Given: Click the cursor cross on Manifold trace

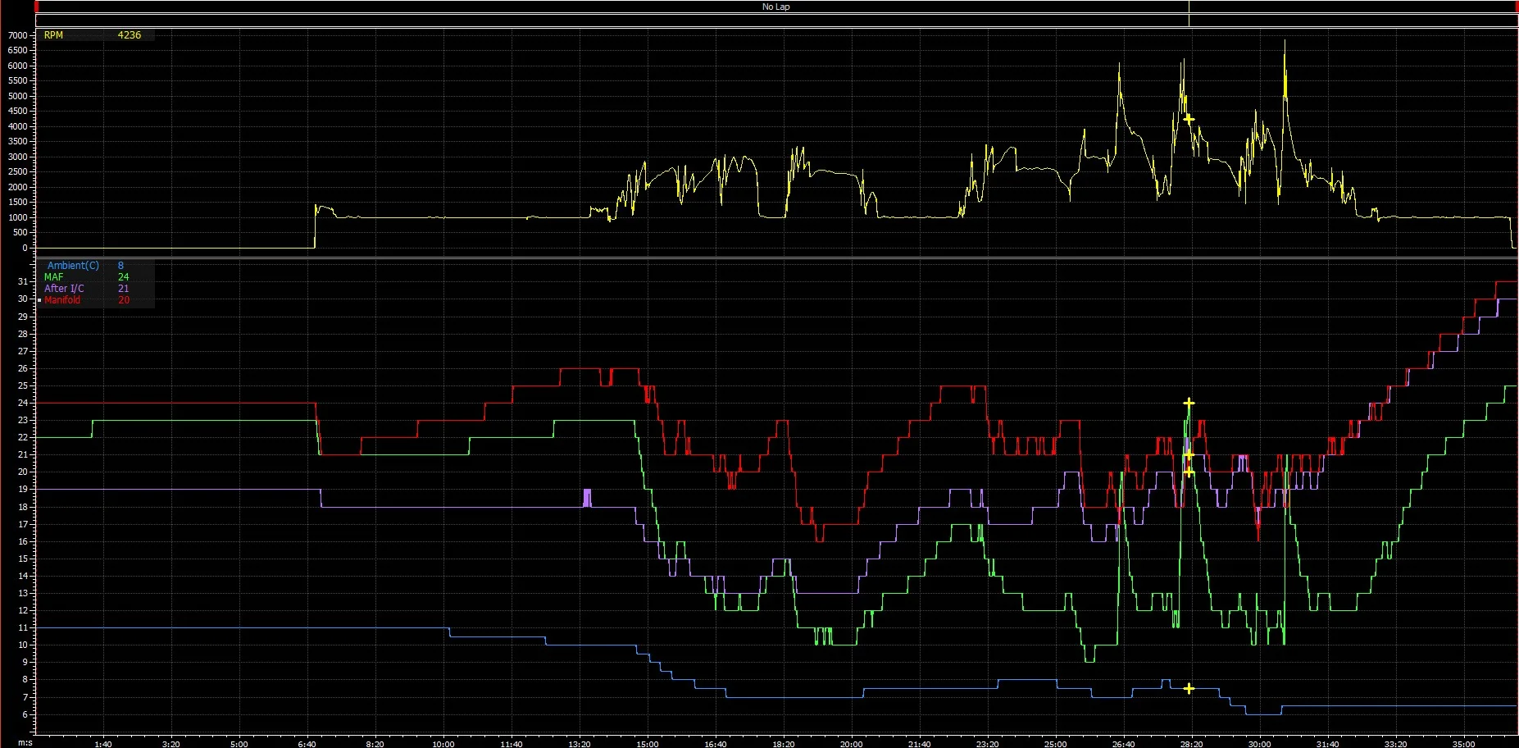Looking at the screenshot, I should pos(1189,472).
